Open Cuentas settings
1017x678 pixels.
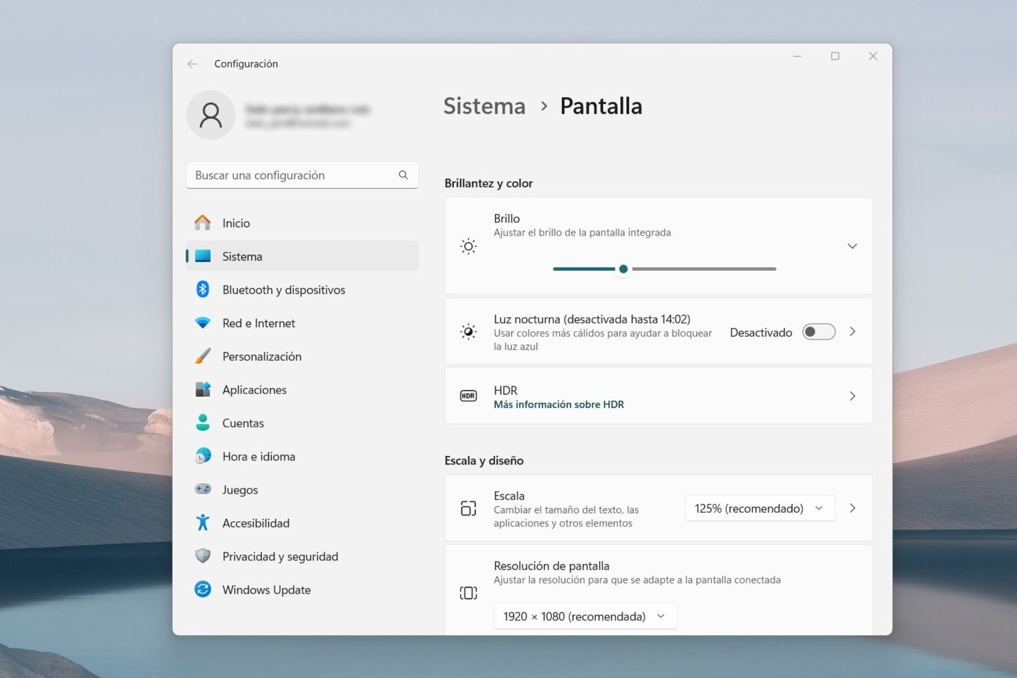pos(302,423)
